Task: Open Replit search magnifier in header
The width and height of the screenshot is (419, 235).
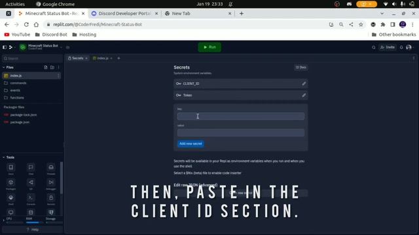Action: [374, 48]
